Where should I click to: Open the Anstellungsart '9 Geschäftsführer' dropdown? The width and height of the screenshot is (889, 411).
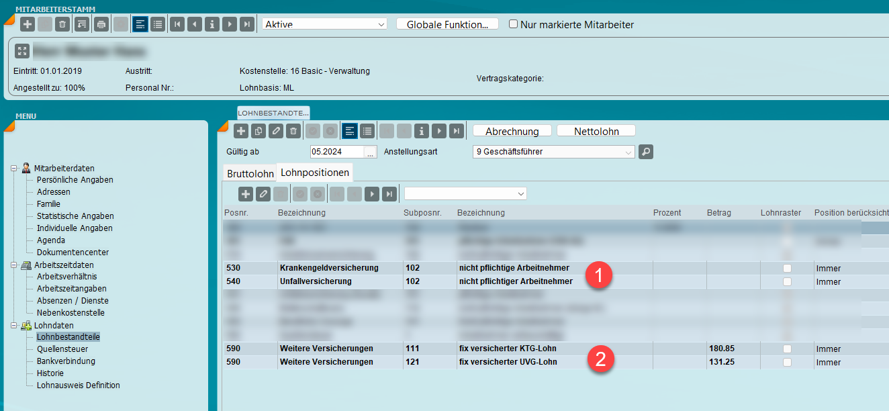[553, 152]
